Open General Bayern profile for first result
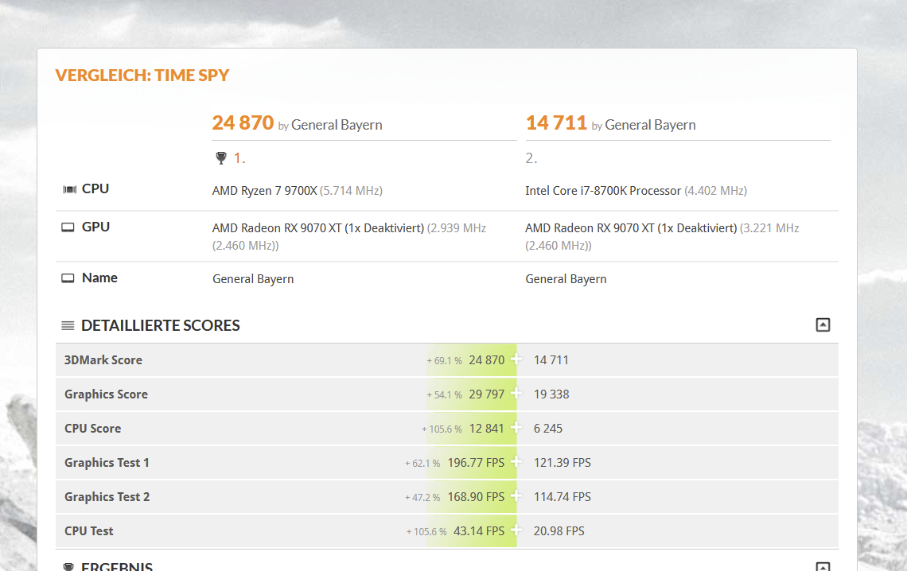 point(337,125)
